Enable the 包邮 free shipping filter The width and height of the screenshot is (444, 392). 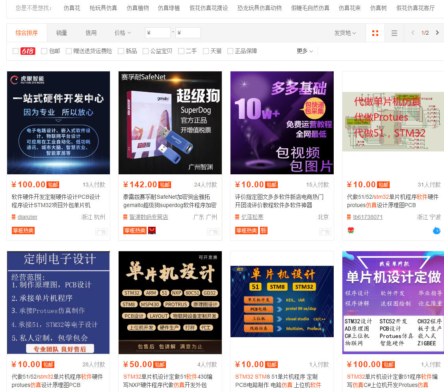coord(44,51)
